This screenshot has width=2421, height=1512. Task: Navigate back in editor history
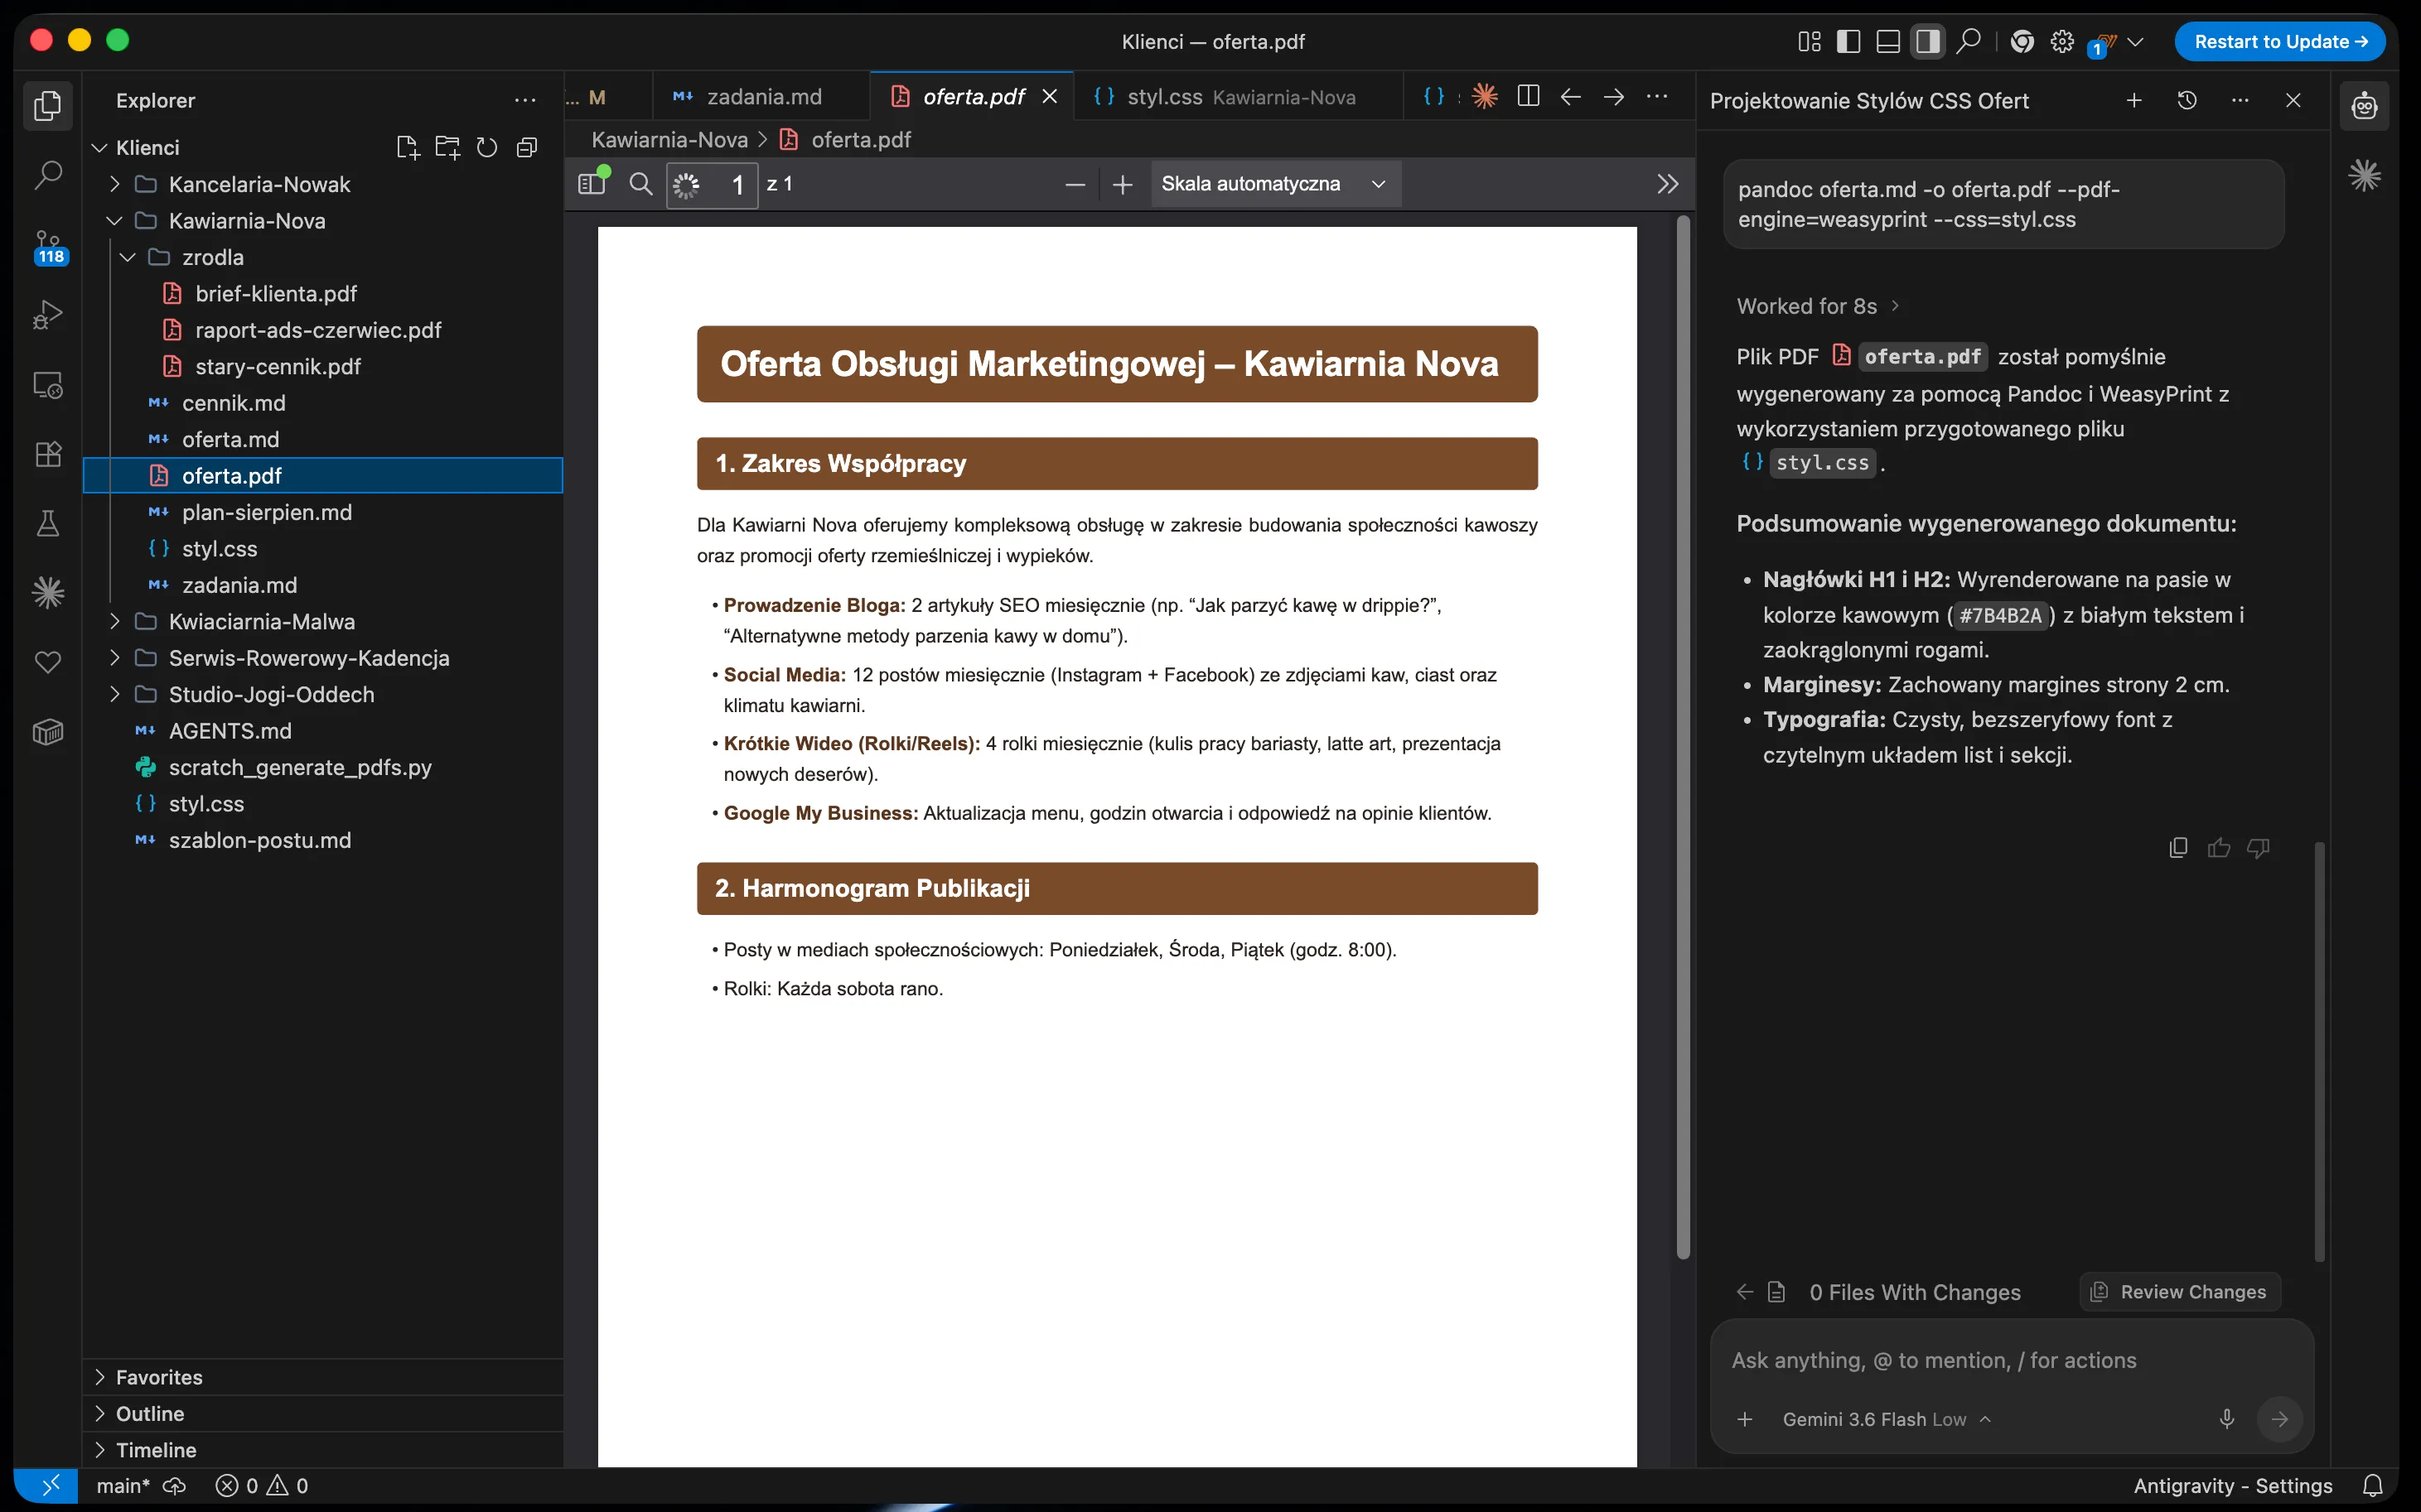(1571, 96)
